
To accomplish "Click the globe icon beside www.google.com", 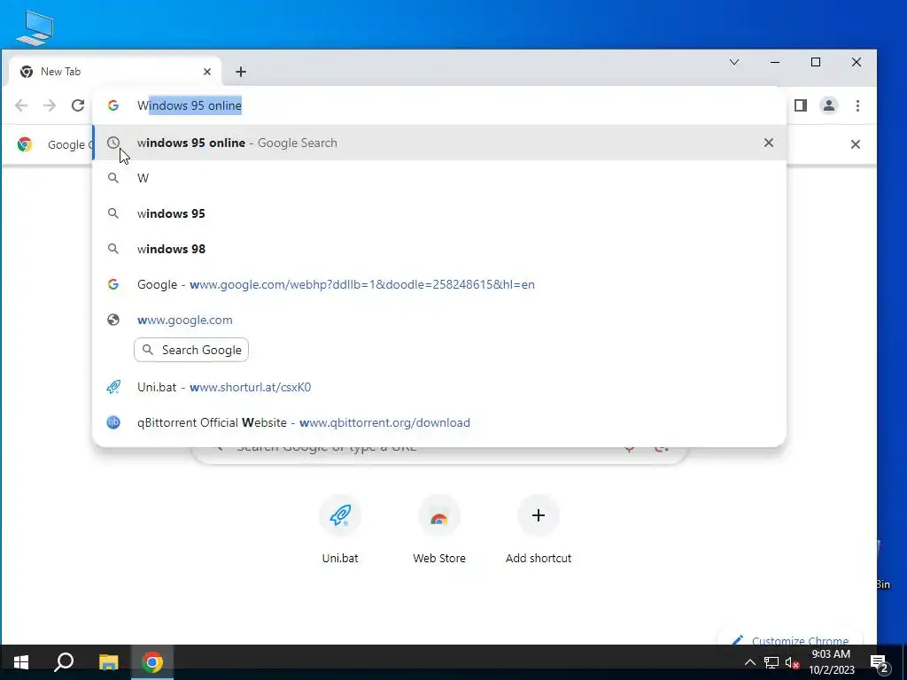I will (113, 320).
